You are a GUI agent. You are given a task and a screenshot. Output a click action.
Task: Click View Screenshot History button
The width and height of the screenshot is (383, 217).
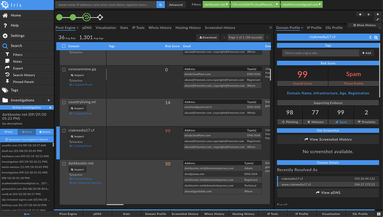tap(328, 139)
